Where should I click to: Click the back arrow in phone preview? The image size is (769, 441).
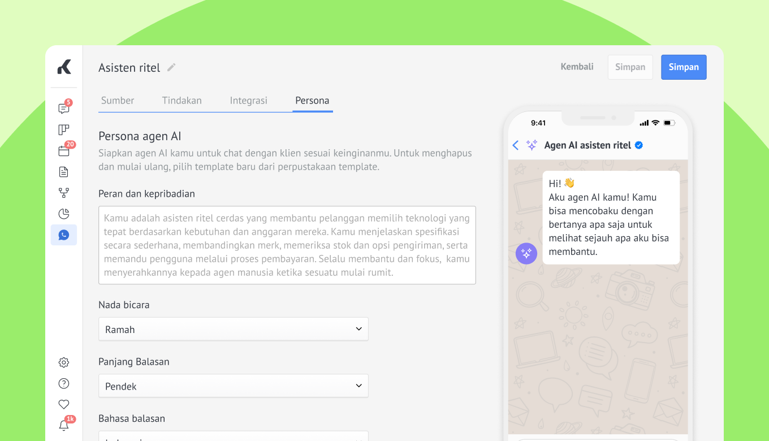point(515,145)
